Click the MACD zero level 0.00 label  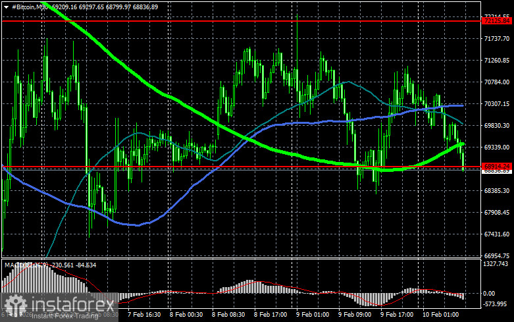click(489, 294)
